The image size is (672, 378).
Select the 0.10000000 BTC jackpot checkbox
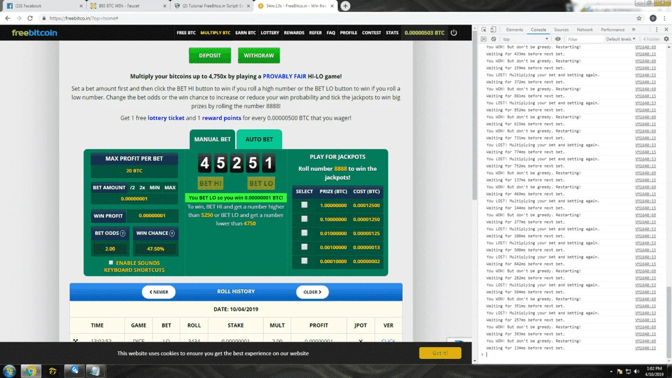point(304,219)
